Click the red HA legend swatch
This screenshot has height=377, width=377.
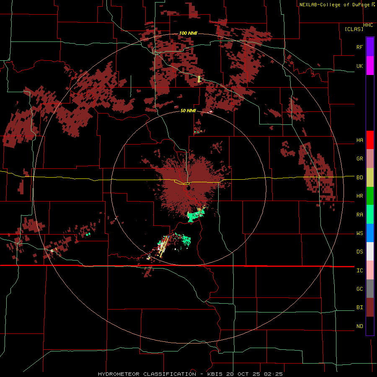tap(370, 140)
